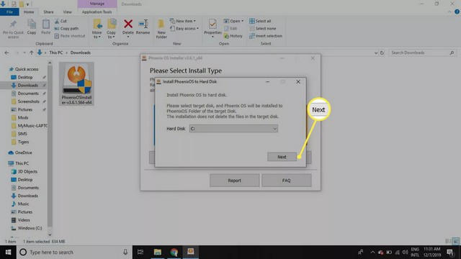The width and height of the screenshot is (461, 259).
Task: Select Windows (C:) drive in sidebar
Action: point(30,228)
